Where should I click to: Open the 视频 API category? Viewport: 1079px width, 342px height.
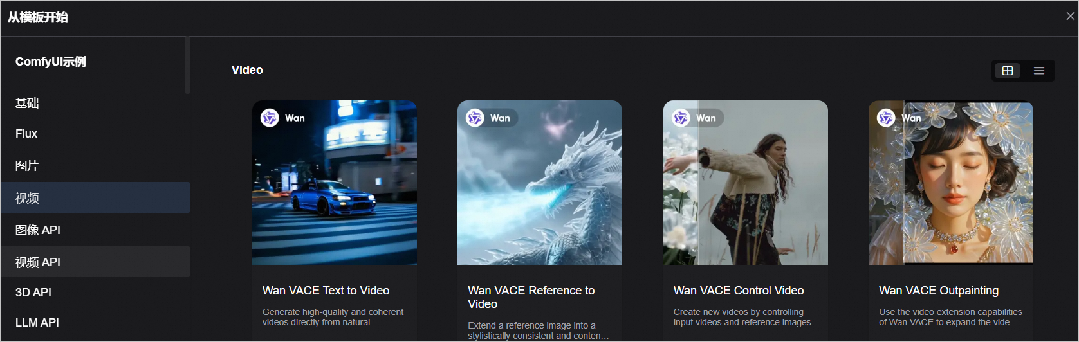point(95,262)
